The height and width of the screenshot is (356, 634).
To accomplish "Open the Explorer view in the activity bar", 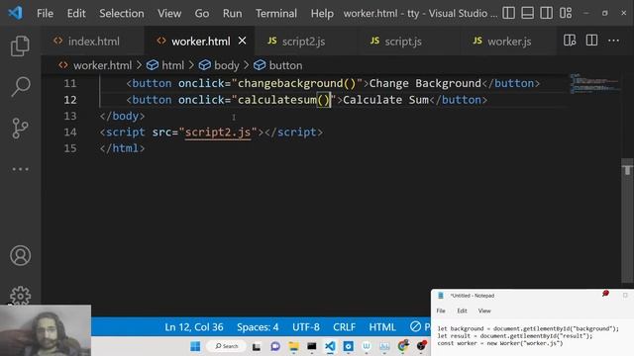I will (x=20, y=46).
